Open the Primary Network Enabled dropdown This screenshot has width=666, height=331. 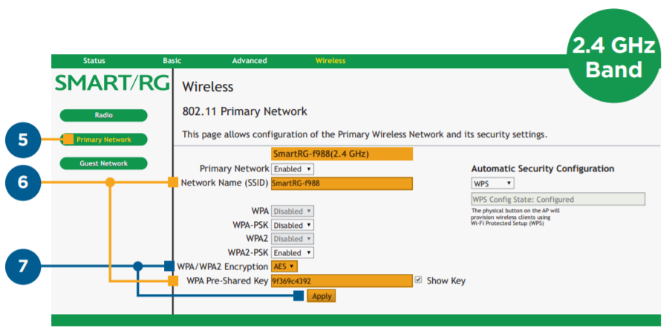293,169
